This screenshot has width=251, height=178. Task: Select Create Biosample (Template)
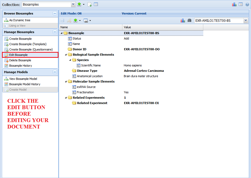[28, 44]
